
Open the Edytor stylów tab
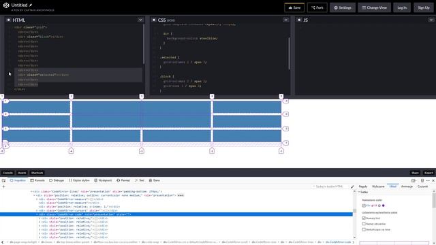(x=79, y=180)
